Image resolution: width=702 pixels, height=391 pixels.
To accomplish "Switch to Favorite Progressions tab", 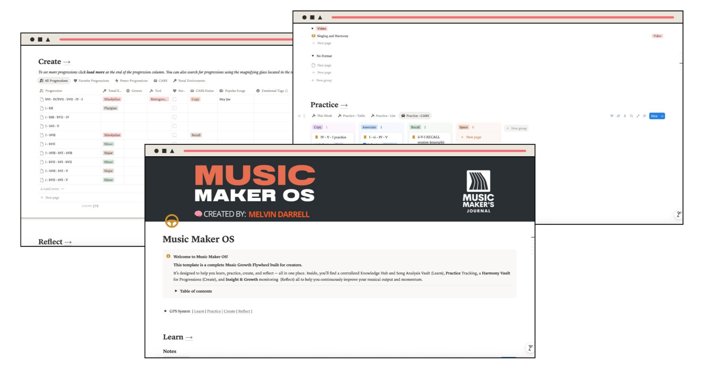I will (91, 81).
